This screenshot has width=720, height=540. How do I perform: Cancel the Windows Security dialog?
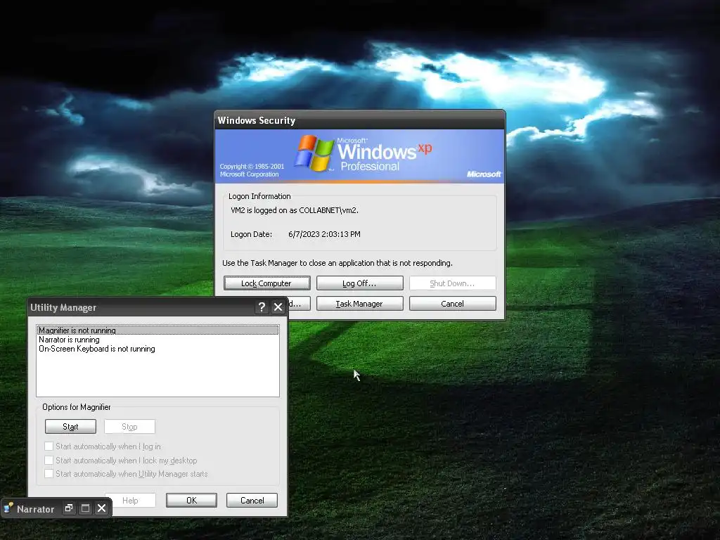click(x=452, y=304)
